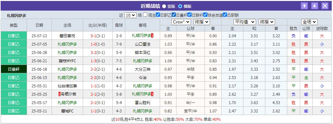The width and height of the screenshot is (333, 124).
Task: Click the down arrow icon in header
Action: 315,6
